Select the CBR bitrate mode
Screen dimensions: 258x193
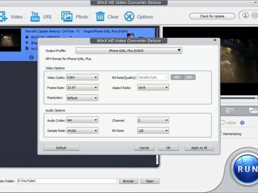(189, 77)
